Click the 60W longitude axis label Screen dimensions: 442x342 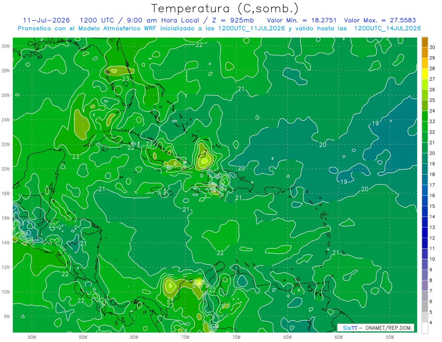point(339,337)
